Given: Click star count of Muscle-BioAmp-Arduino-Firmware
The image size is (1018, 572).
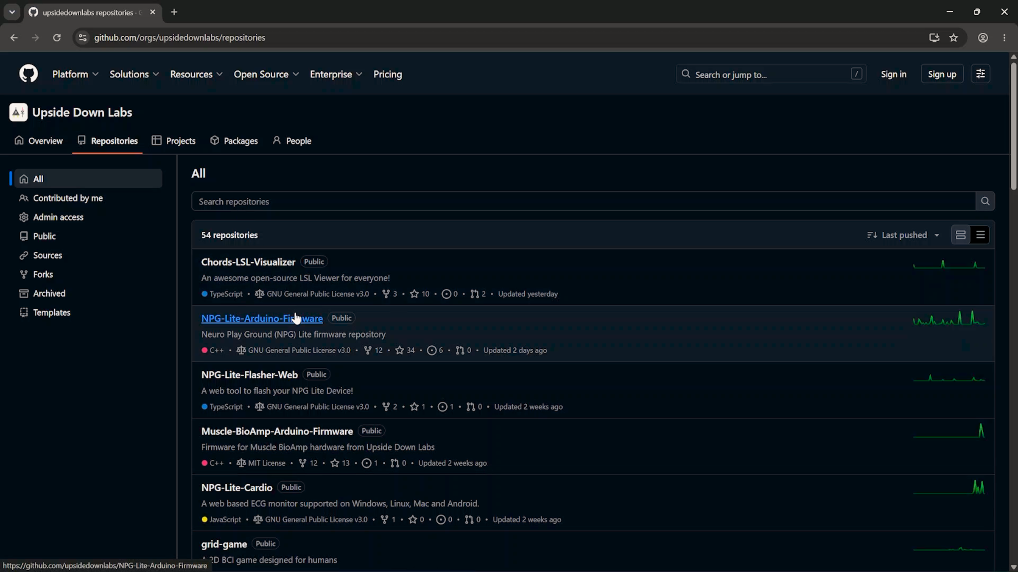Looking at the screenshot, I should click(x=340, y=463).
